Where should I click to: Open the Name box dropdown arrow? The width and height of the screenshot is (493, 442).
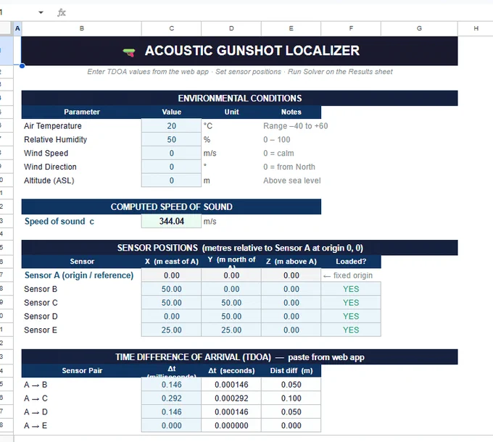[x=41, y=12]
